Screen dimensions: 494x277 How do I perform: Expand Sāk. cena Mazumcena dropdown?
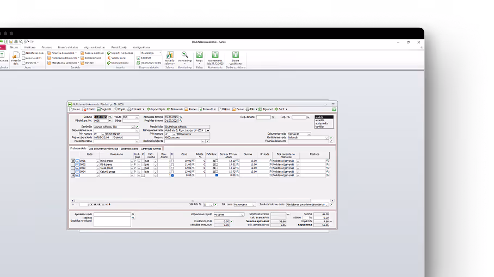pyautogui.click(x=254, y=205)
